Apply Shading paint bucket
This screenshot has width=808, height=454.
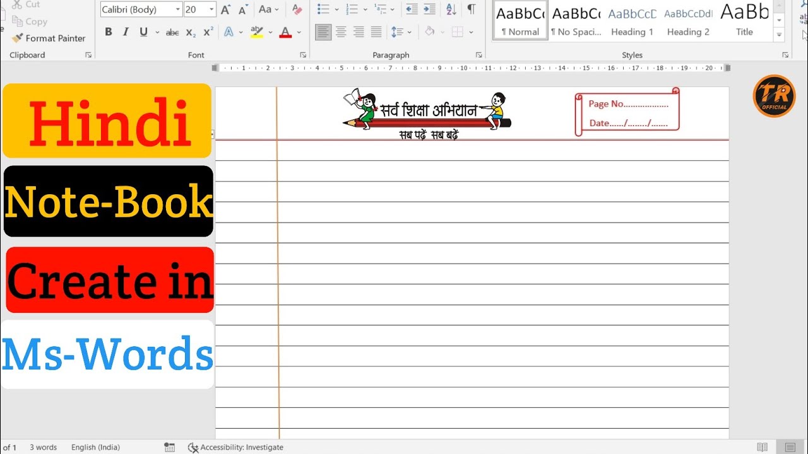pos(429,32)
